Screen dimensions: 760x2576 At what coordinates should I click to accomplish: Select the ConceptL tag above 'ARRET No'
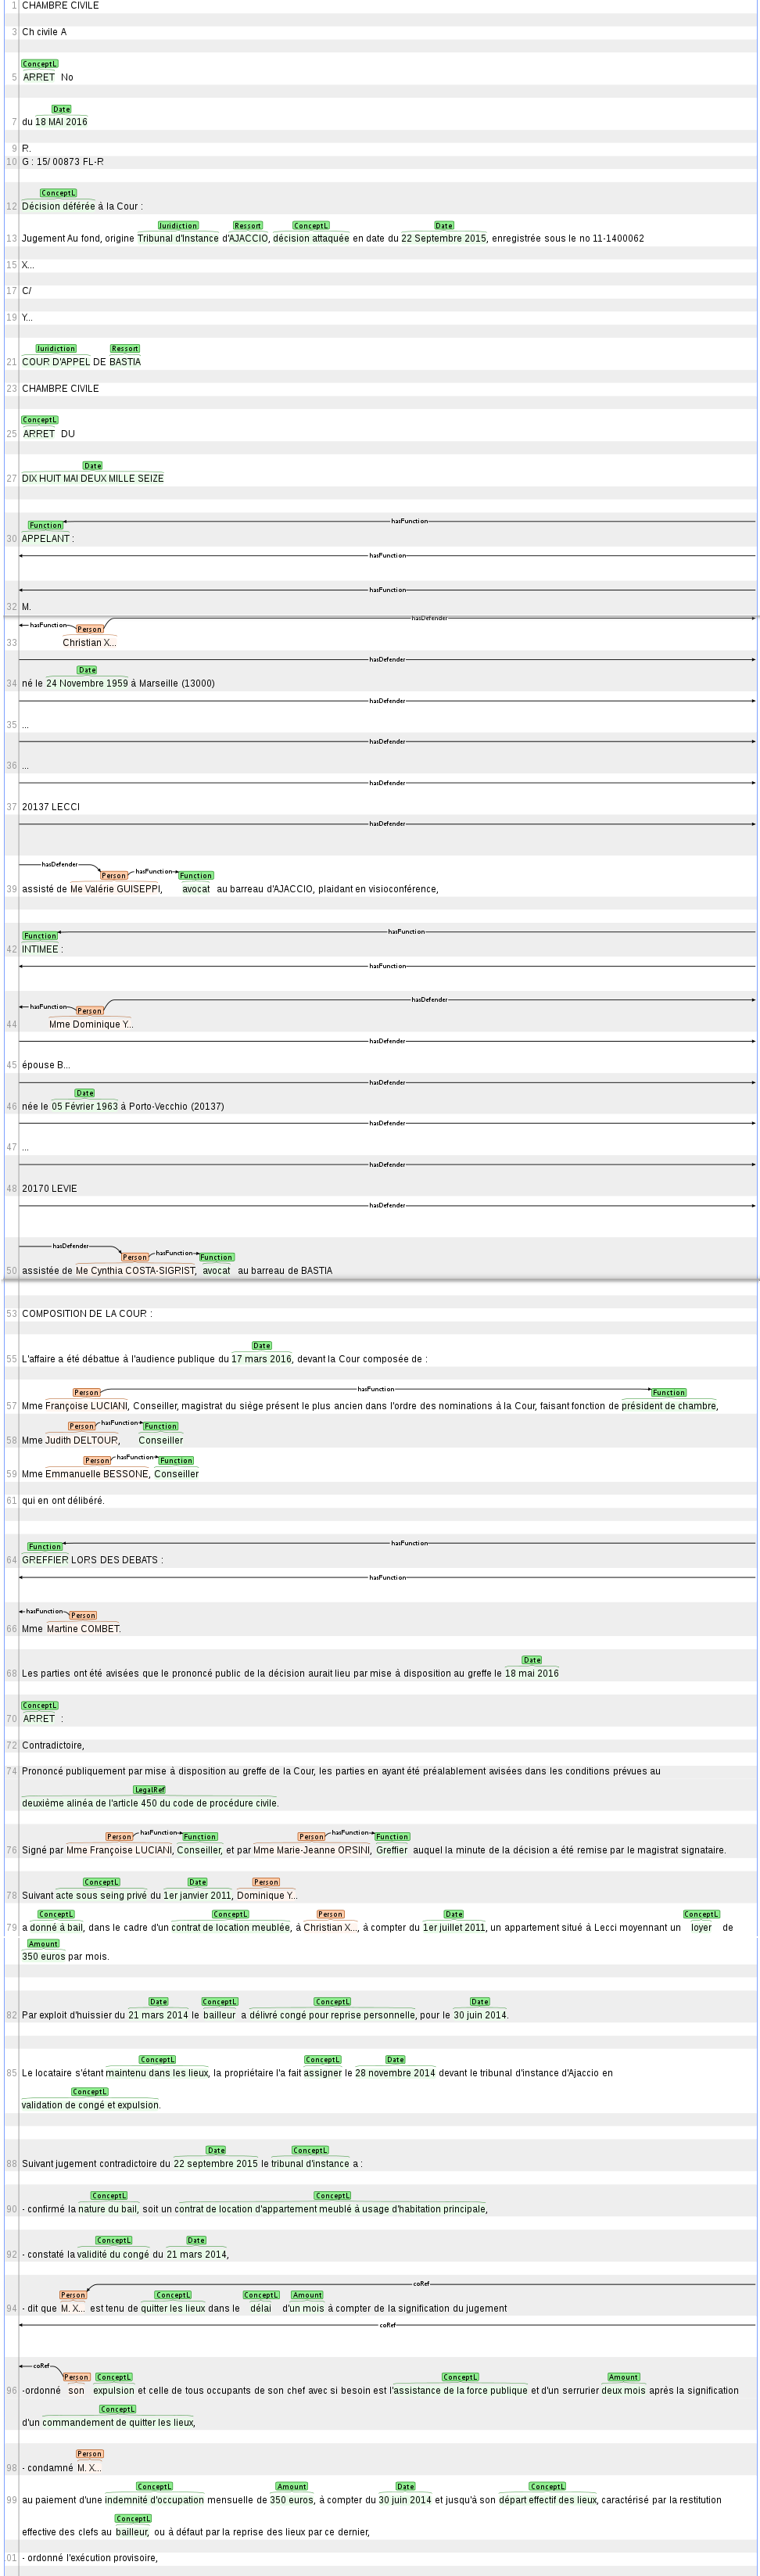[x=40, y=64]
